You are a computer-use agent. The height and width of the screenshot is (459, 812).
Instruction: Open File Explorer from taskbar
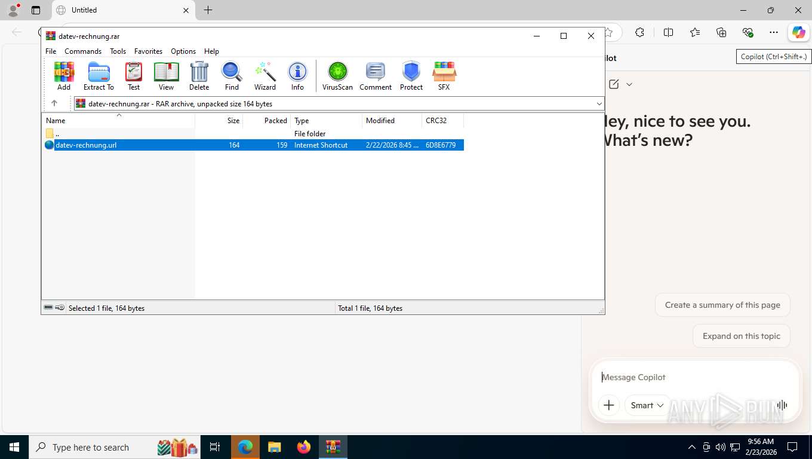(x=274, y=447)
